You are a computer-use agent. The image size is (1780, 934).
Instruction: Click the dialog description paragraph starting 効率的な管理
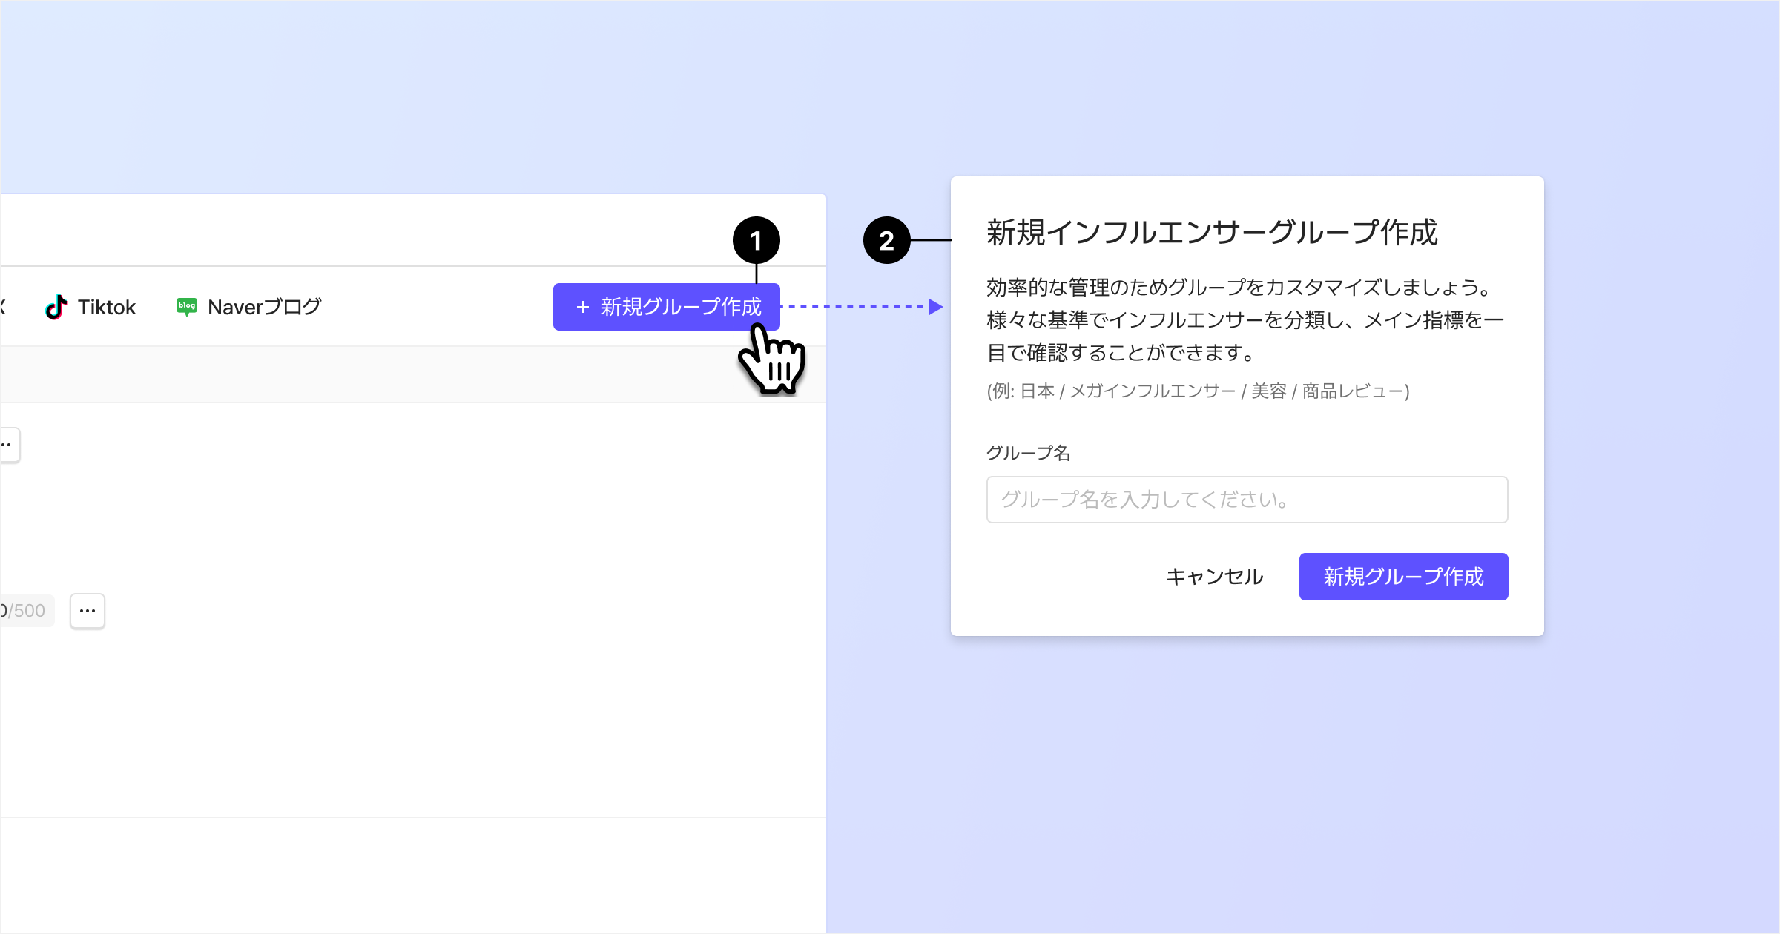(x=1245, y=319)
